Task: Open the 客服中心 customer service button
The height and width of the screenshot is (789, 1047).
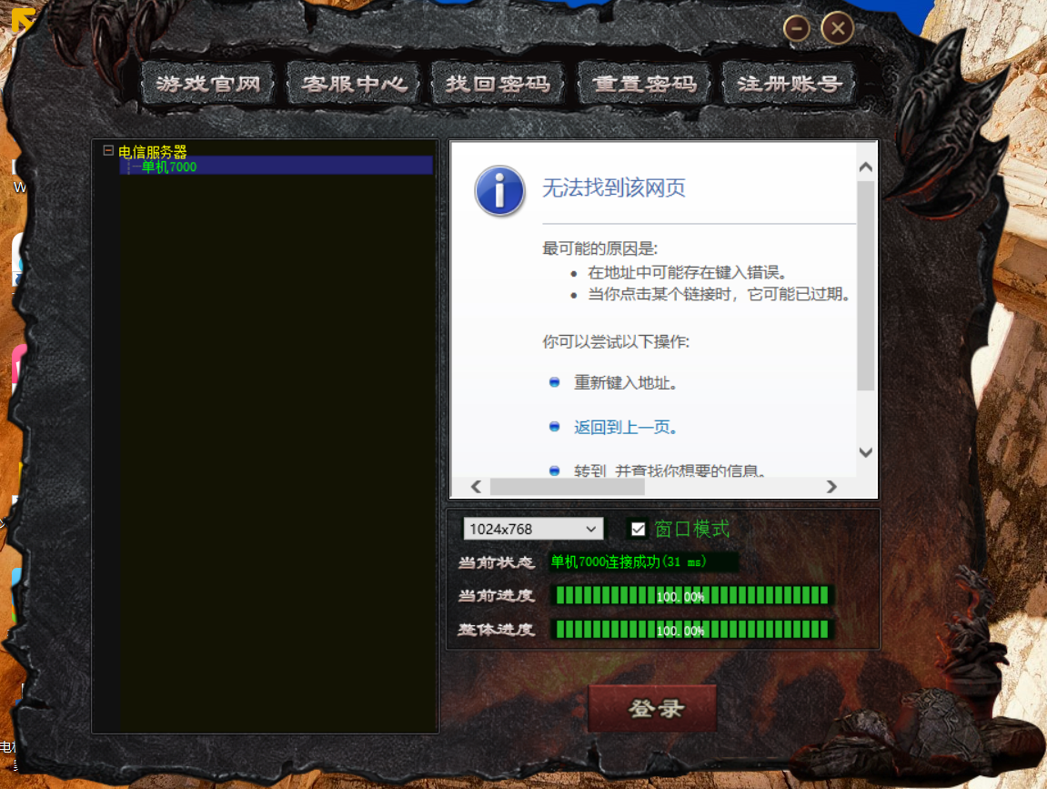Action: [x=353, y=84]
